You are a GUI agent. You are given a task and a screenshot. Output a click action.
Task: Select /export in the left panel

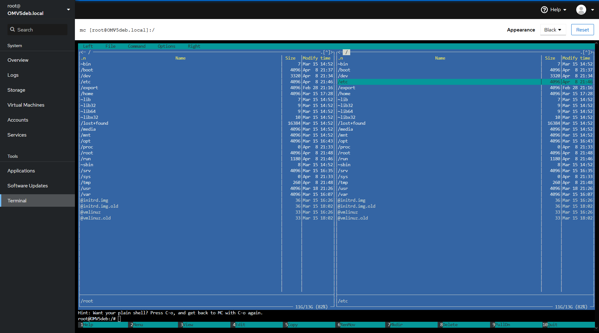(207, 88)
